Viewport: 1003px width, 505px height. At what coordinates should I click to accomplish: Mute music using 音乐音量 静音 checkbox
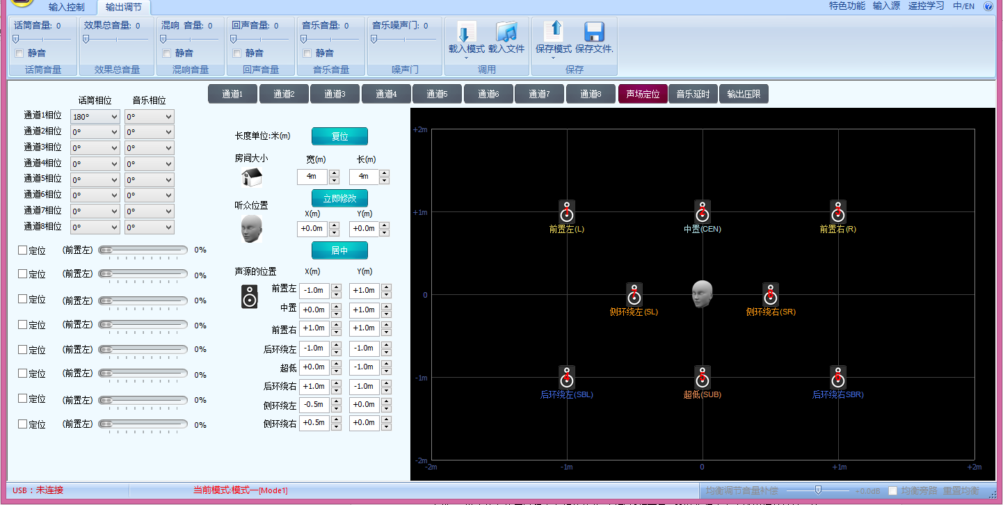307,53
